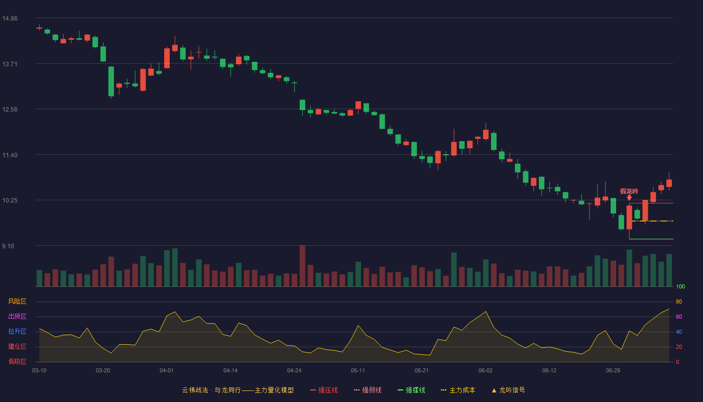The height and width of the screenshot is (402, 703).
Task: Click the tallest volume bar near 04-24
Action: click(302, 266)
